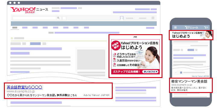Tap the mobile Y! icon at top right
Image resolution: width=217 pixels, height=108 pixels.
coord(206,27)
